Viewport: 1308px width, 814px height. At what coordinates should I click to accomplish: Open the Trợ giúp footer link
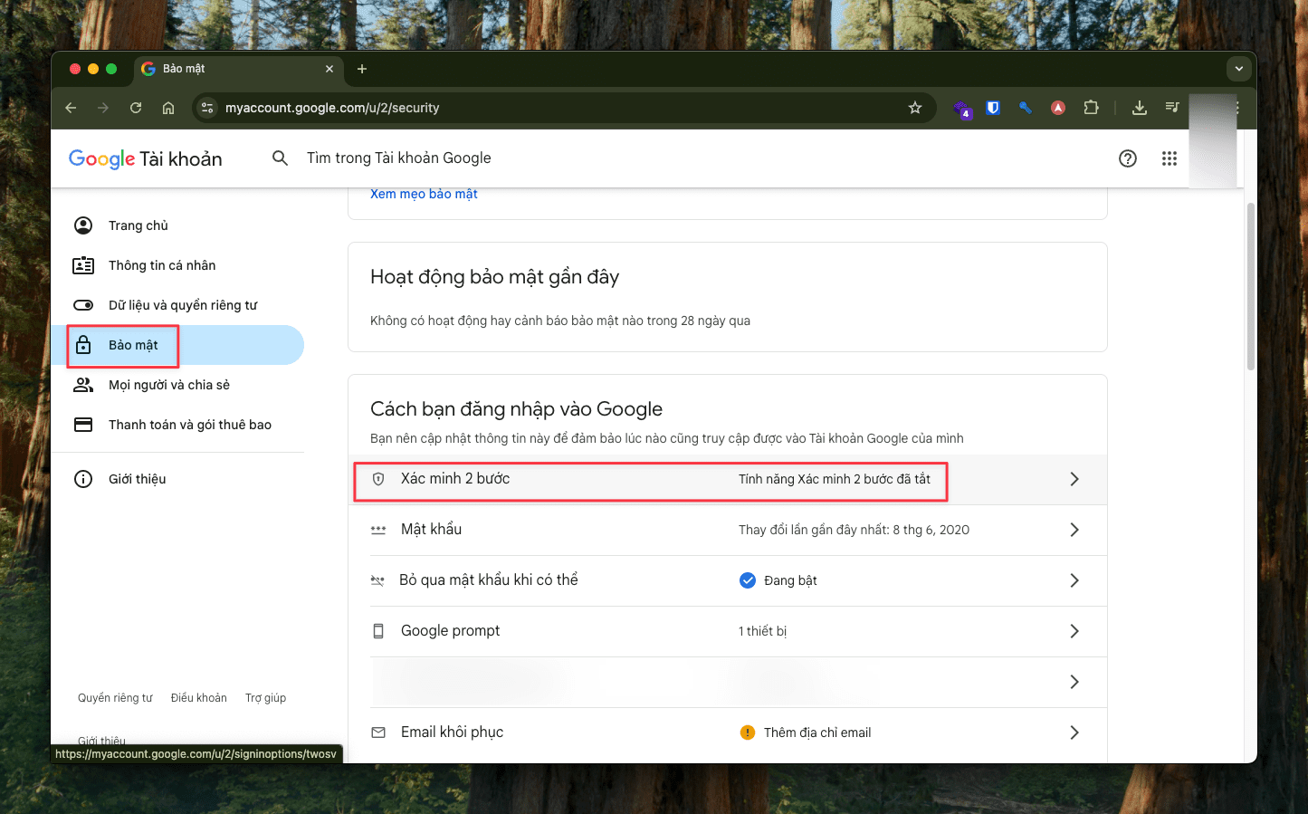point(265,698)
